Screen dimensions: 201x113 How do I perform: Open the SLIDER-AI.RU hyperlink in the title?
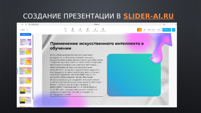pos(149,16)
